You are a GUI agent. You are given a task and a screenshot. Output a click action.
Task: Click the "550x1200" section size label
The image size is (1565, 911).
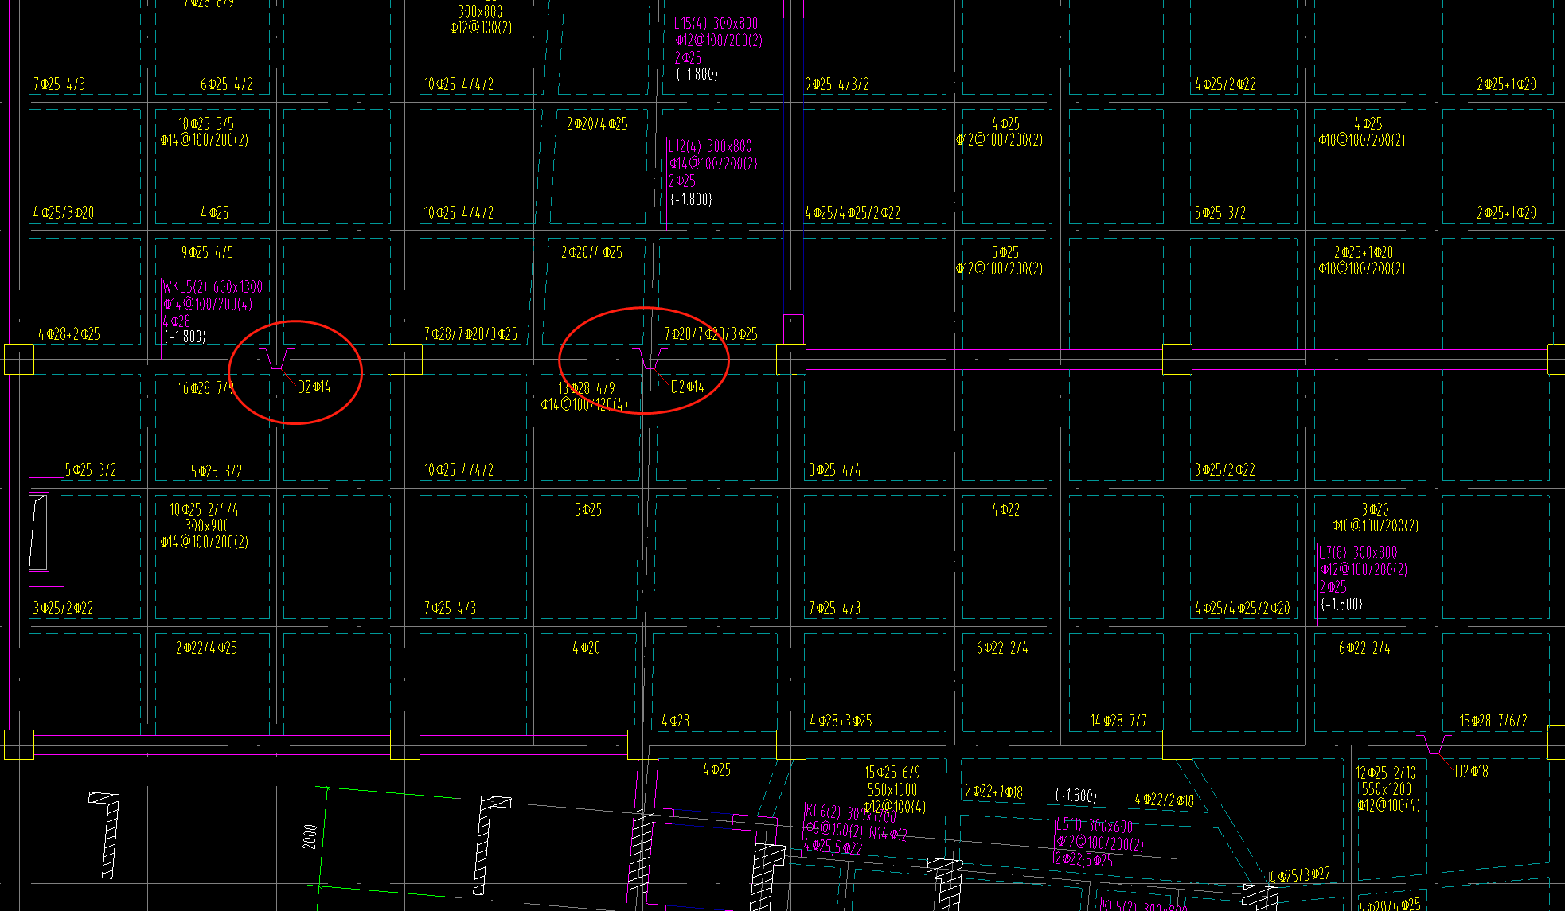tap(1387, 789)
